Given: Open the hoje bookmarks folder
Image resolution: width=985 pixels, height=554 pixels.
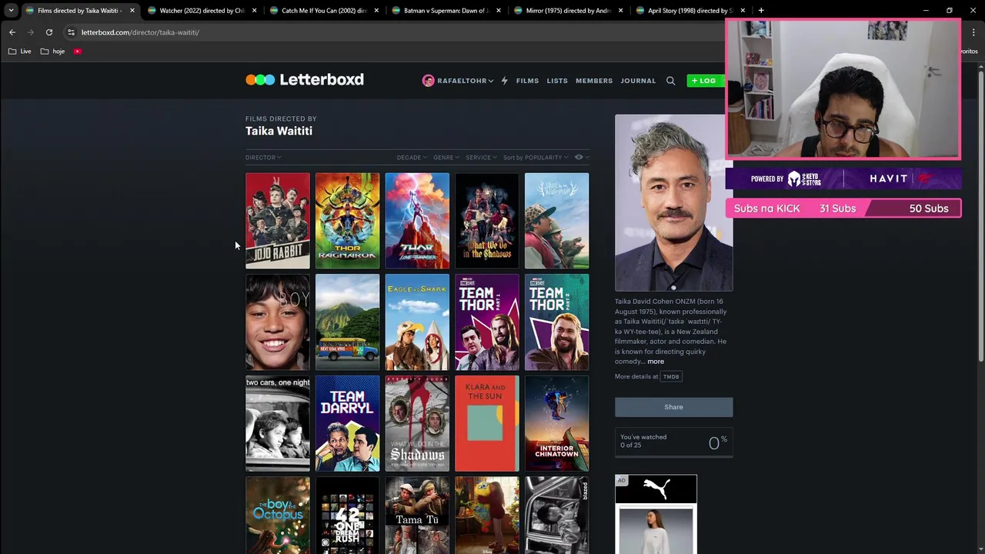Looking at the screenshot, I should click(x=52, y=52).
